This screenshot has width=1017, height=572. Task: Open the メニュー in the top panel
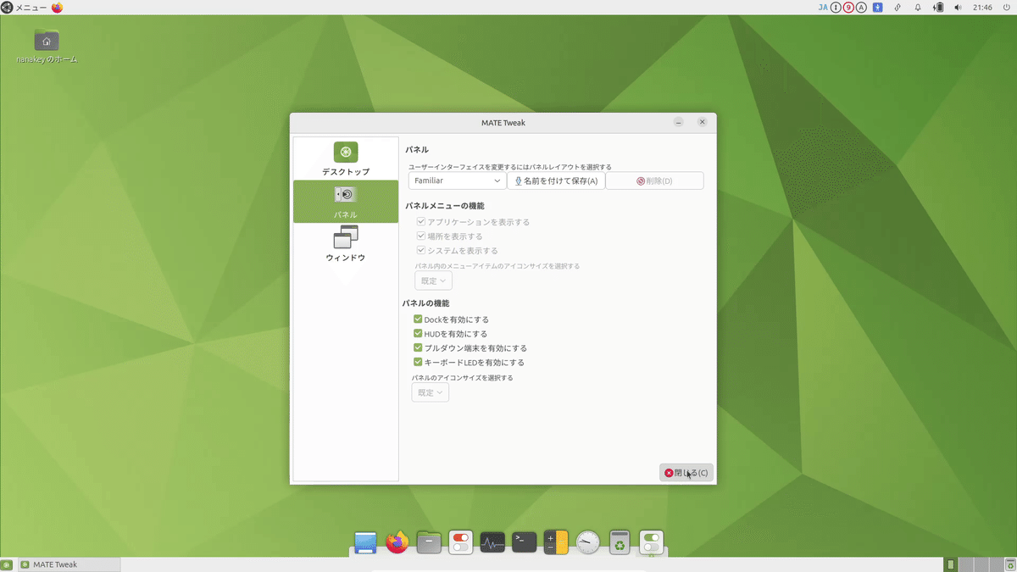pos(24,8)
